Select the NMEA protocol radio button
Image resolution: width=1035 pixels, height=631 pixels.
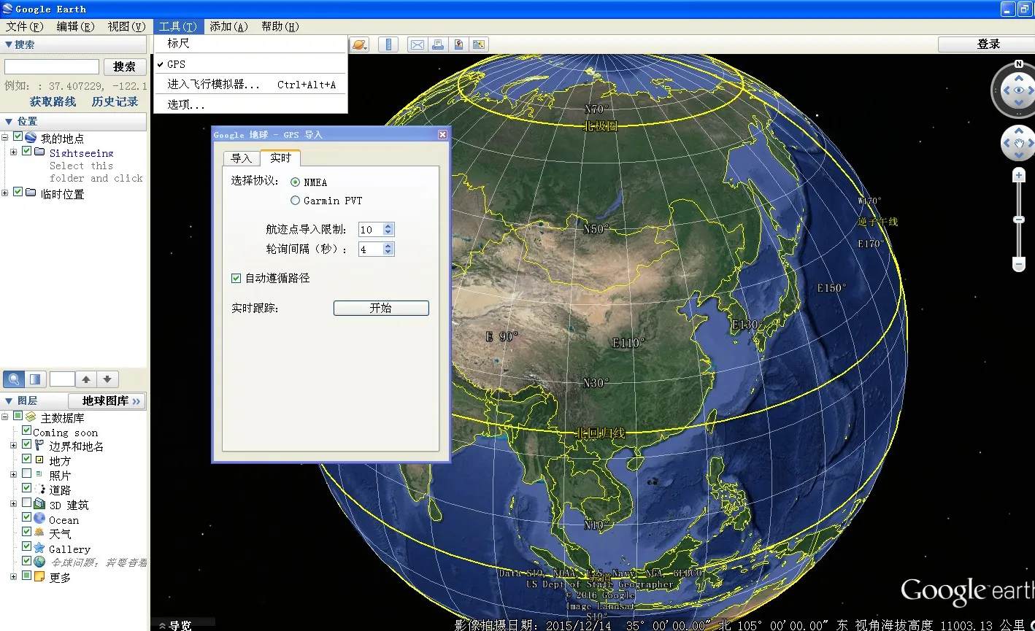pyautogui.click(x=296, y=182)
